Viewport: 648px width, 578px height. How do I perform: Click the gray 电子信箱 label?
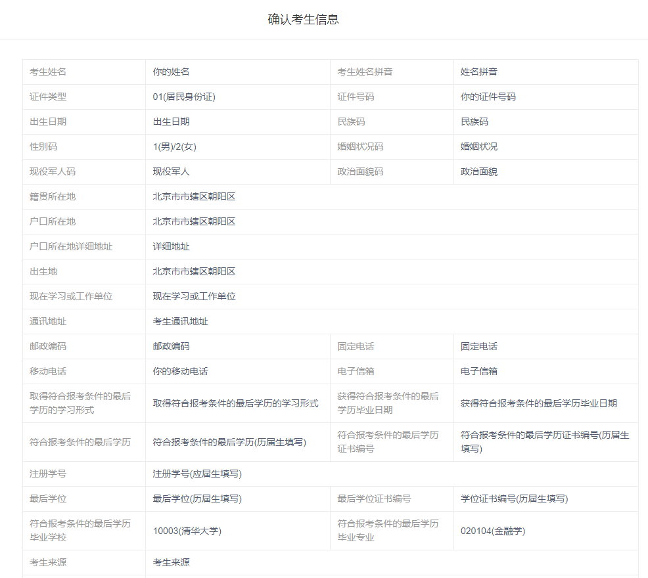click(x=356, y=371)
